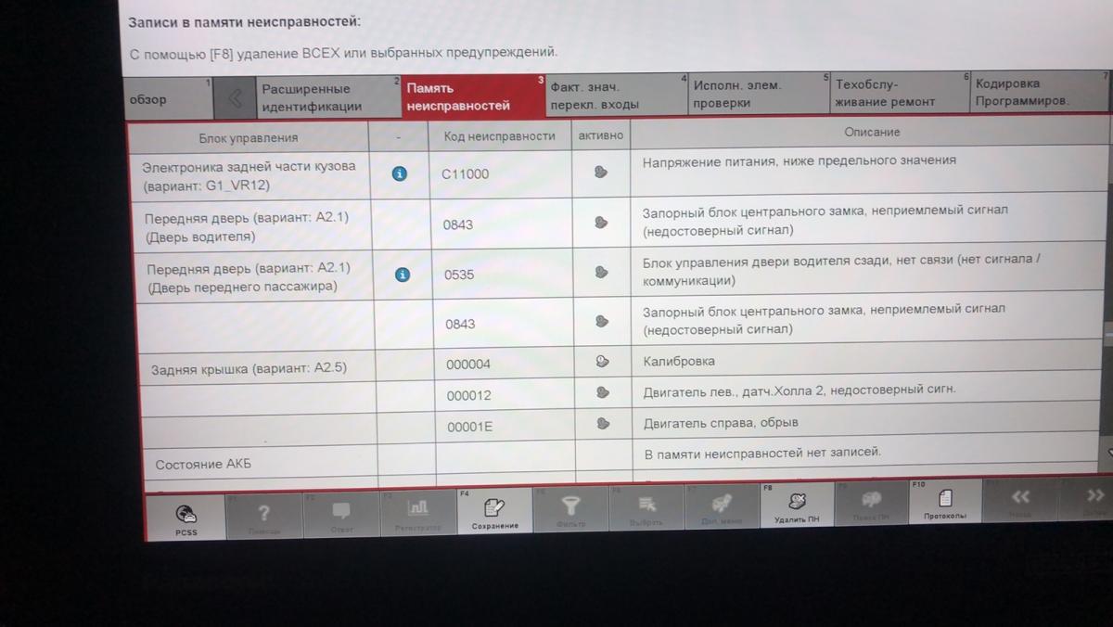Image resolution: width=1113 pixels, height=627 pixels.
Task: Open Протоколы (protocols) F10 icon
Action: point(944,504)
